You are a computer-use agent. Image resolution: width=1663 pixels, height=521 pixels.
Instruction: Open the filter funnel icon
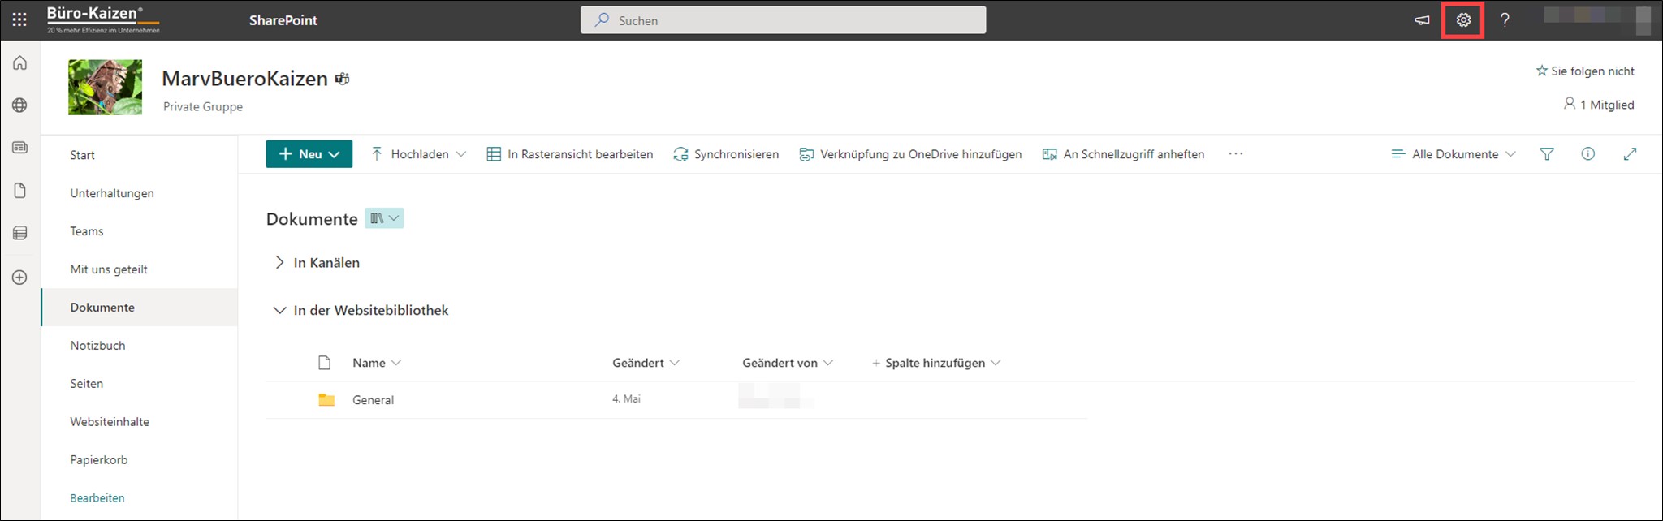click(x=1547, y=154)
